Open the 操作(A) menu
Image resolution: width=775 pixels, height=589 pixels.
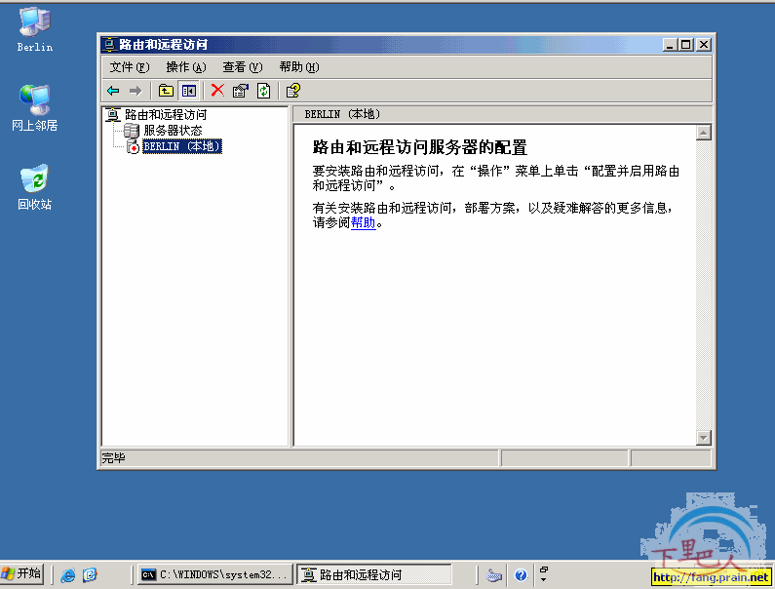point(185,67)
